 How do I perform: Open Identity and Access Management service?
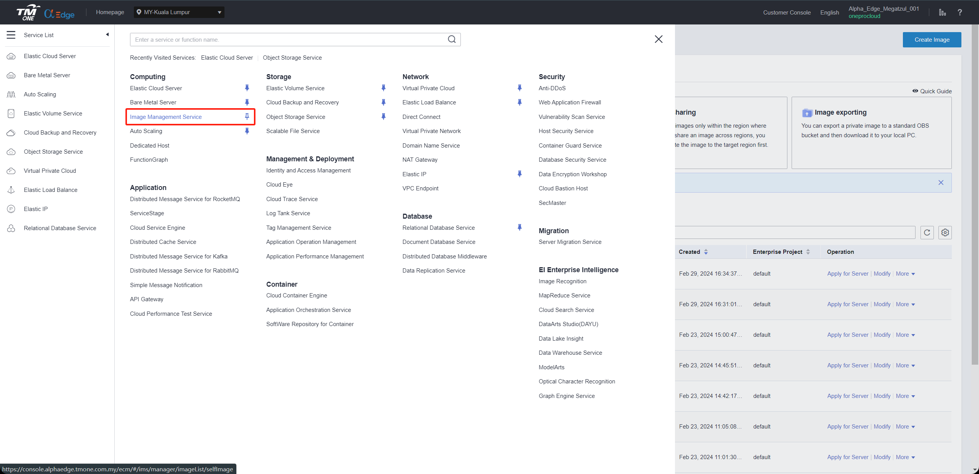pos(308,170)
